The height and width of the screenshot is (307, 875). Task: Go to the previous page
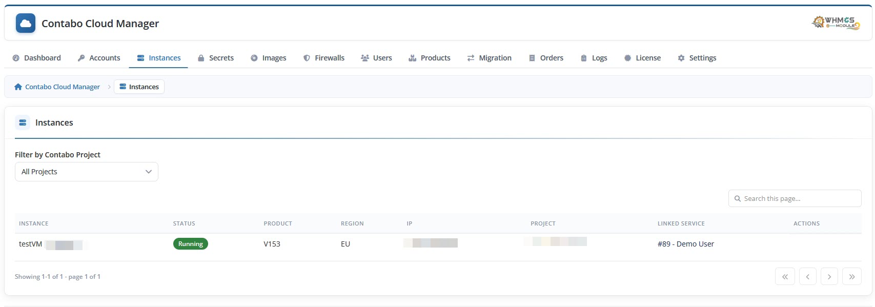pos(807,276)
